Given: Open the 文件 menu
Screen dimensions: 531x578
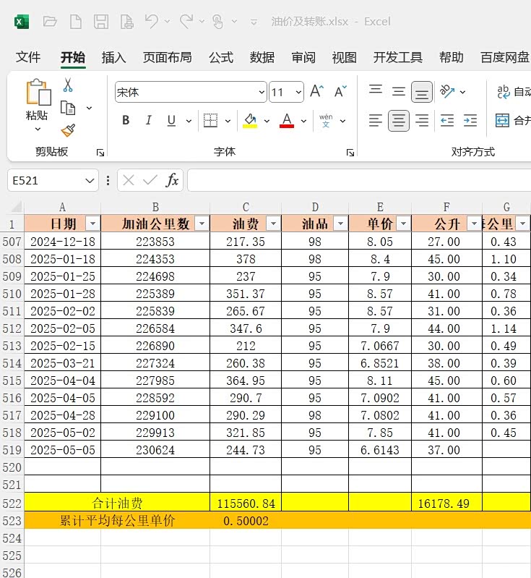Looking at the screenshot, I should pos(28,58).
